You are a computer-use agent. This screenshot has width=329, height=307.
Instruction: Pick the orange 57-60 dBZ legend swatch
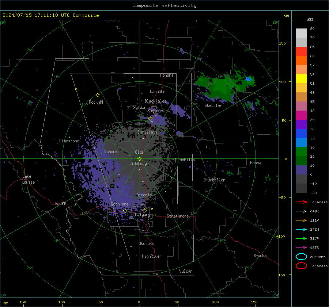coord(301,61)
